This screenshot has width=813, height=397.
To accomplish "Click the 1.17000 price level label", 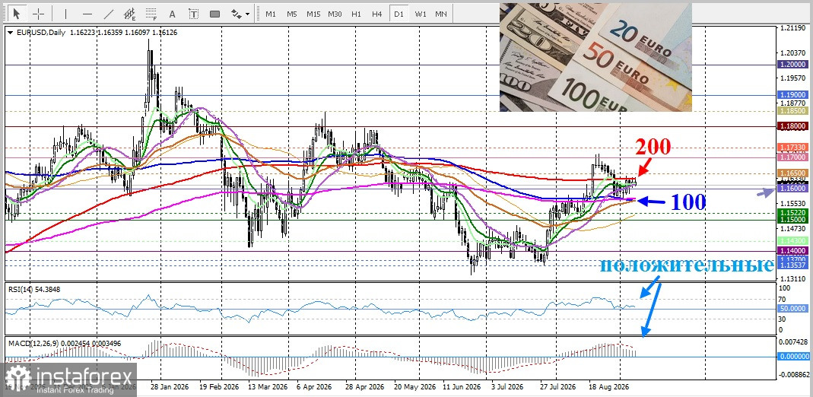I will [x=793, y=157].
